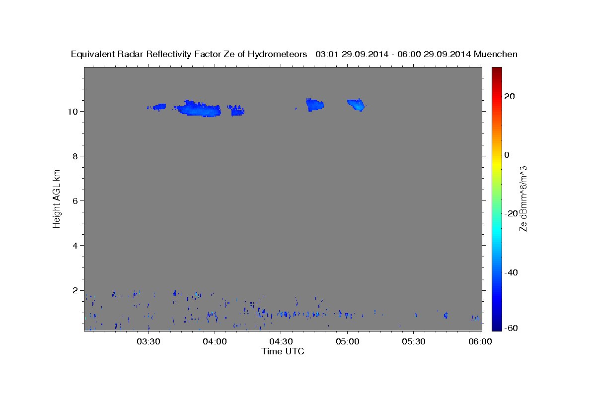Click the '04:00' time tick label

[215, 342]
